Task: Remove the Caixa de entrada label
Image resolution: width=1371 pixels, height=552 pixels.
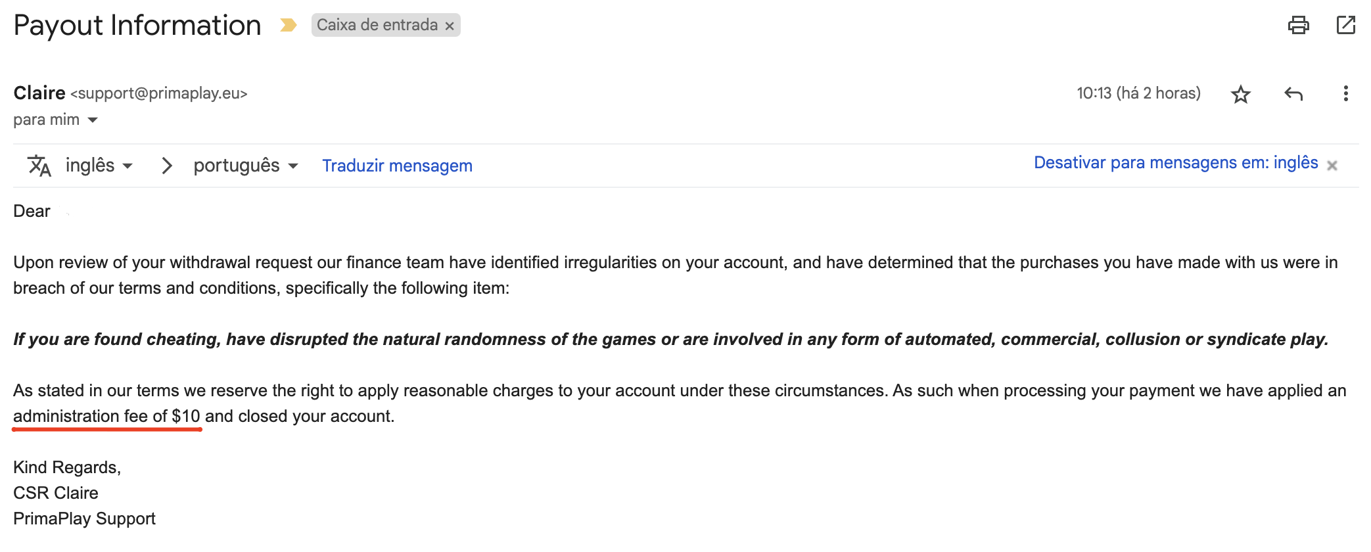Action: click(450, 26)
